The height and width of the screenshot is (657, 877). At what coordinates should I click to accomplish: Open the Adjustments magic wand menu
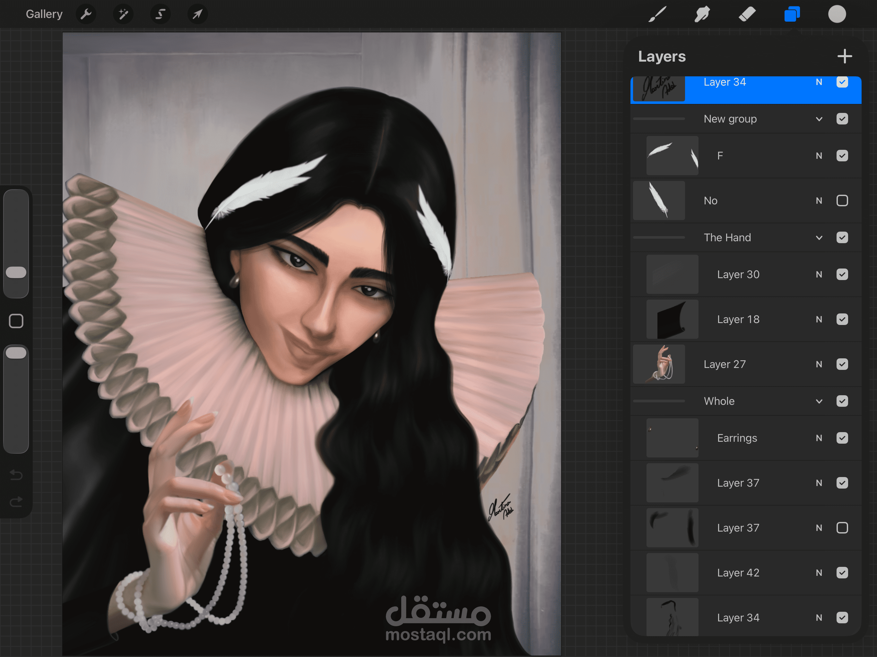123,14
